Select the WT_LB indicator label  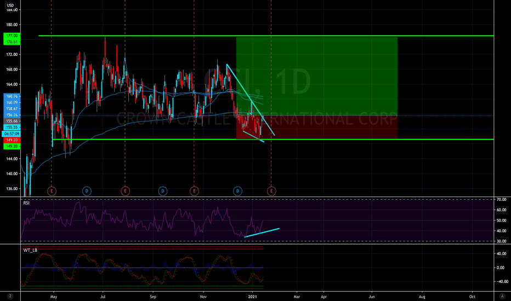[x=30, y=250]
